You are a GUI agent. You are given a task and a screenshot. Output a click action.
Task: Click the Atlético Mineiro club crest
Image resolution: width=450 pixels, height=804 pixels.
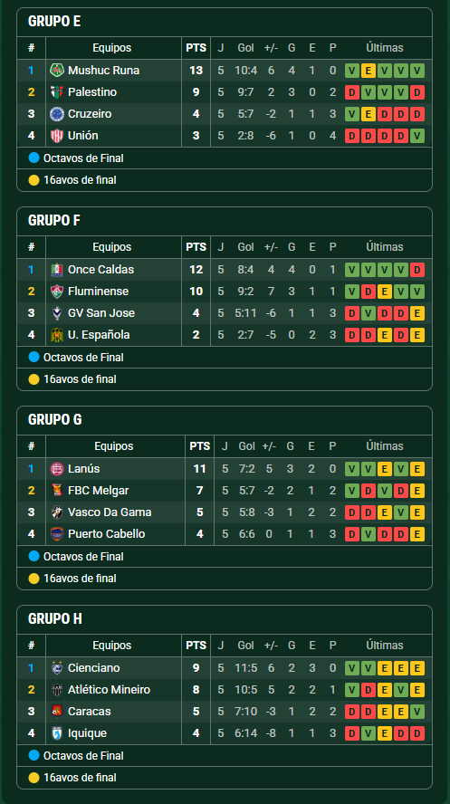(56, 690)
